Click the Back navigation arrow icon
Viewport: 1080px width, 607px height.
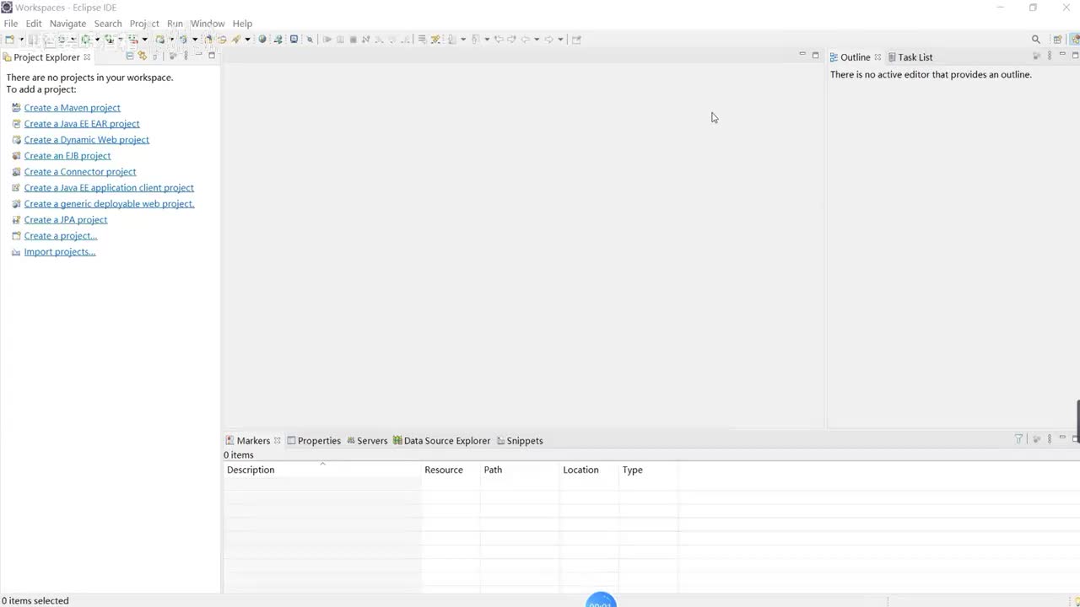click(x=525, y=40)
